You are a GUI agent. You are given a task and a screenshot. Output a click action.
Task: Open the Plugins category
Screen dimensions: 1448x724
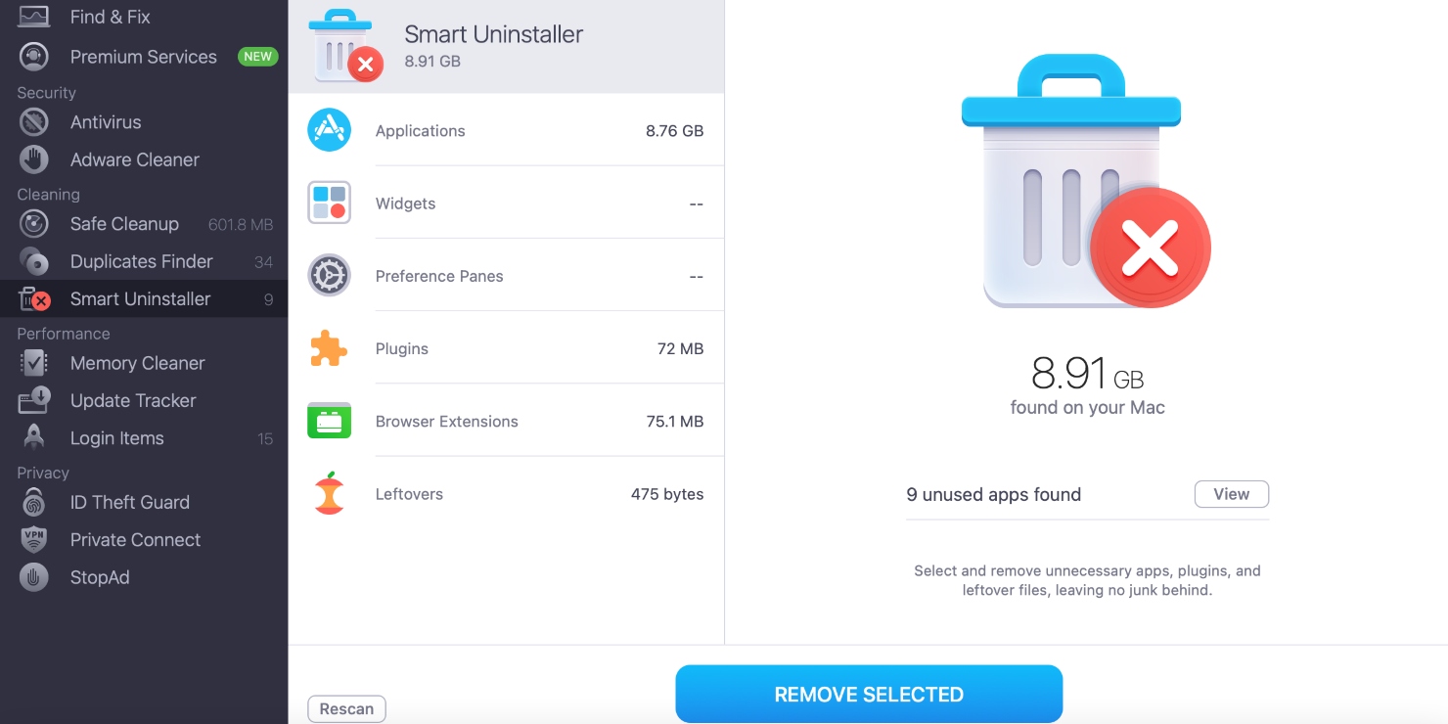click(x=506, y=348)
